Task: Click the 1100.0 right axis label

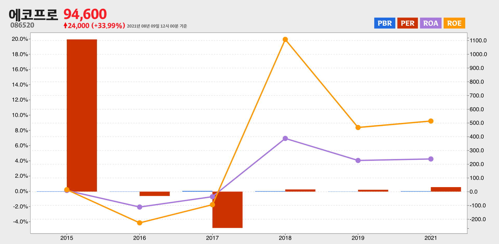Action: pos(478,41)
